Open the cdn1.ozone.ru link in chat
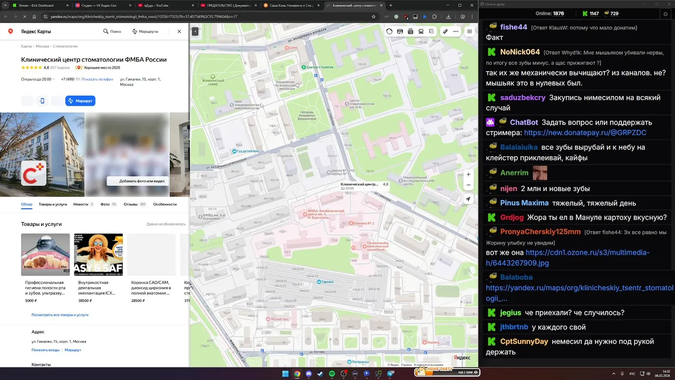 point(568,258)
